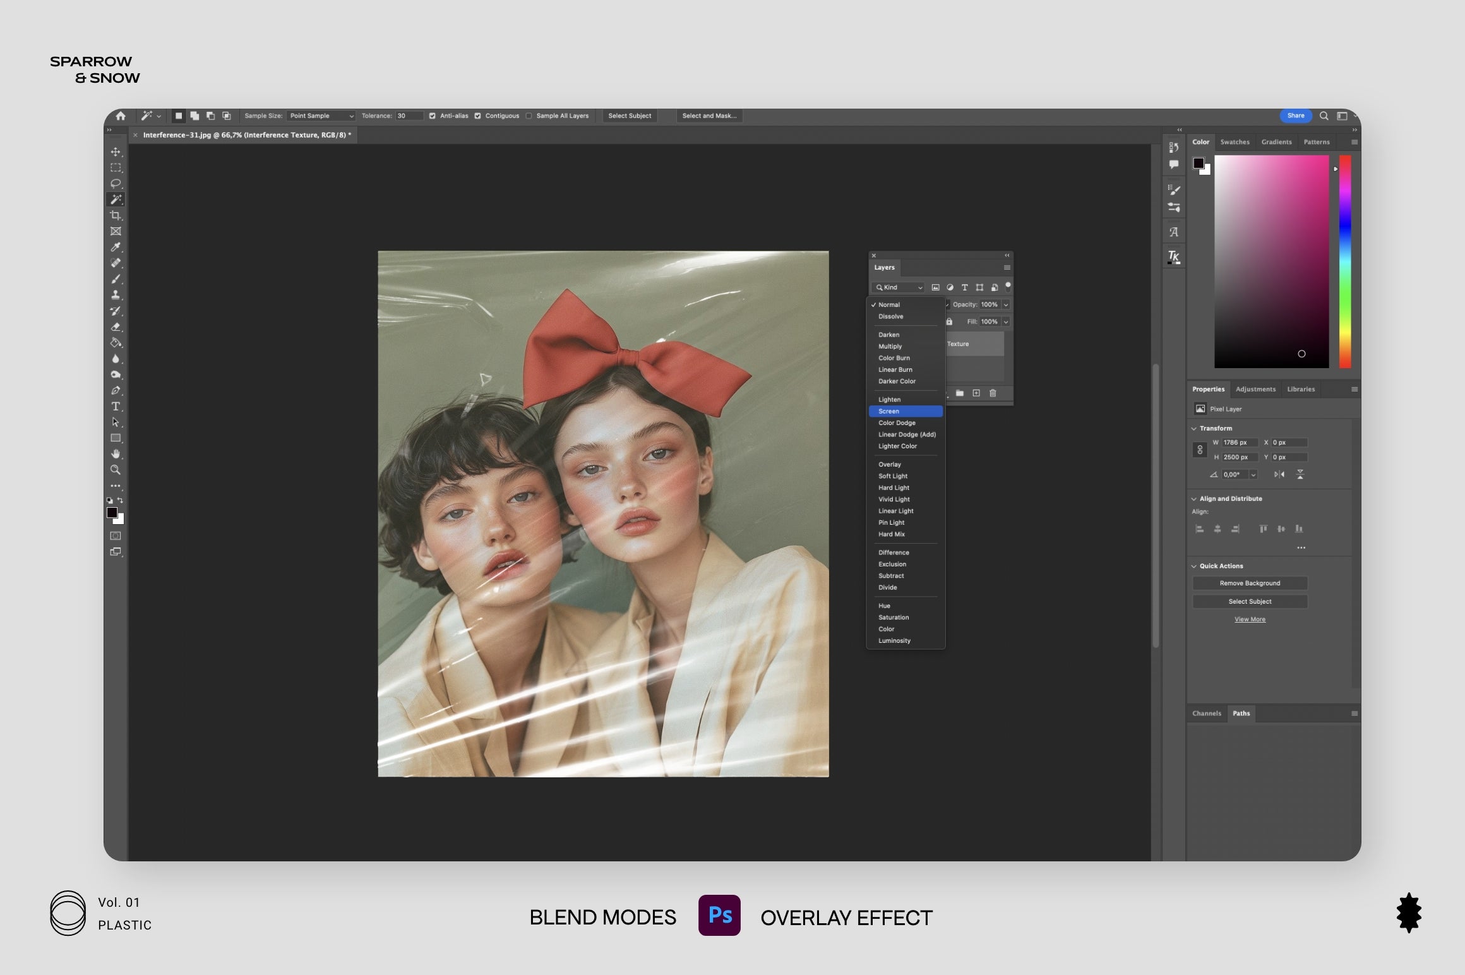Click the Remove Background button
1465x975 pixels.
[x=1250, y=583]
